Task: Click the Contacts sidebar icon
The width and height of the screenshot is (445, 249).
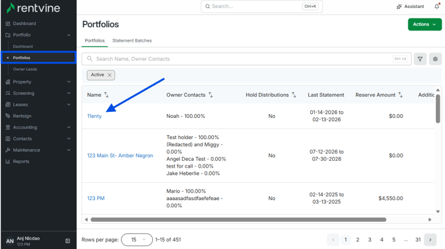Action: pos(8,138)
